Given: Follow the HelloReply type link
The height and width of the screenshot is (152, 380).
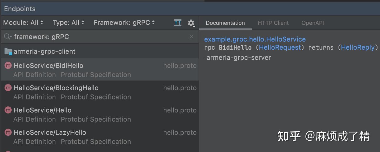Looking at the screenshot, I should (358, 47).
